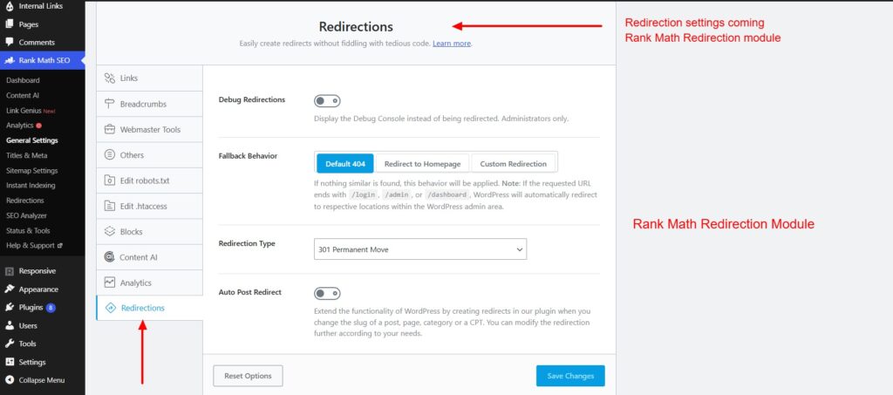
Task: Open the Redirection Type dropdown
Action: [x=420, y=249]
